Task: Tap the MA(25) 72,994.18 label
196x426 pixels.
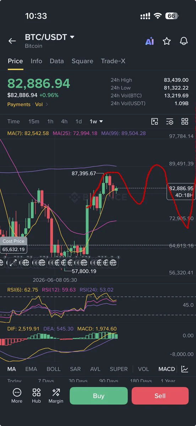Action: pos(75,133)
